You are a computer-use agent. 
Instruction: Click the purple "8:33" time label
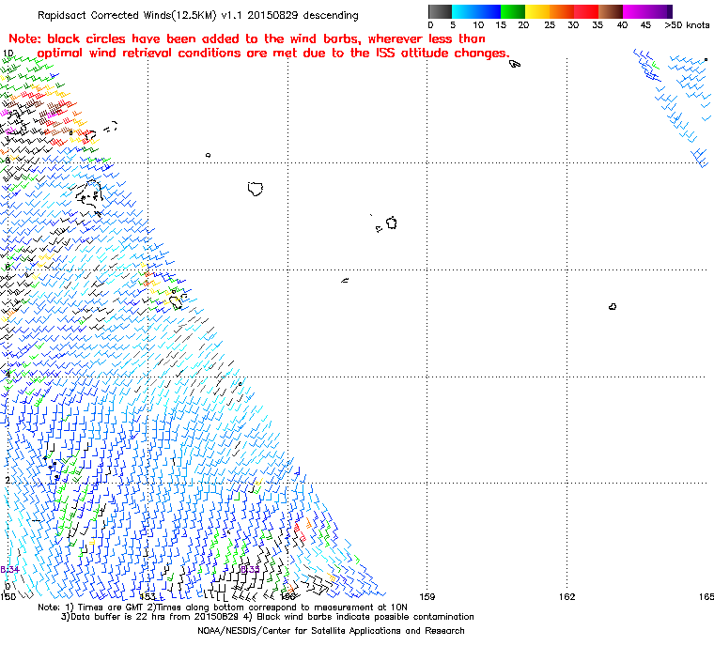click(x=250, y=570)
